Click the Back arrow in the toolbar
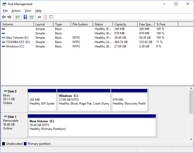Viewport: 194px width, 153px height. point(3,17)
